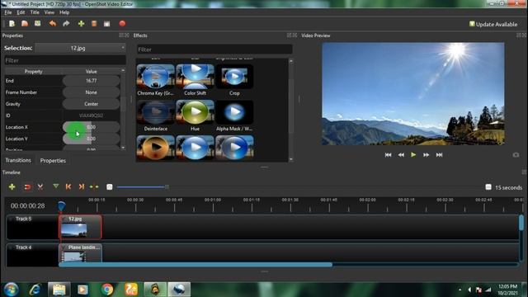Click the timeline vertical scrollbar
This screenshot has width=528, height=297.
521,223
